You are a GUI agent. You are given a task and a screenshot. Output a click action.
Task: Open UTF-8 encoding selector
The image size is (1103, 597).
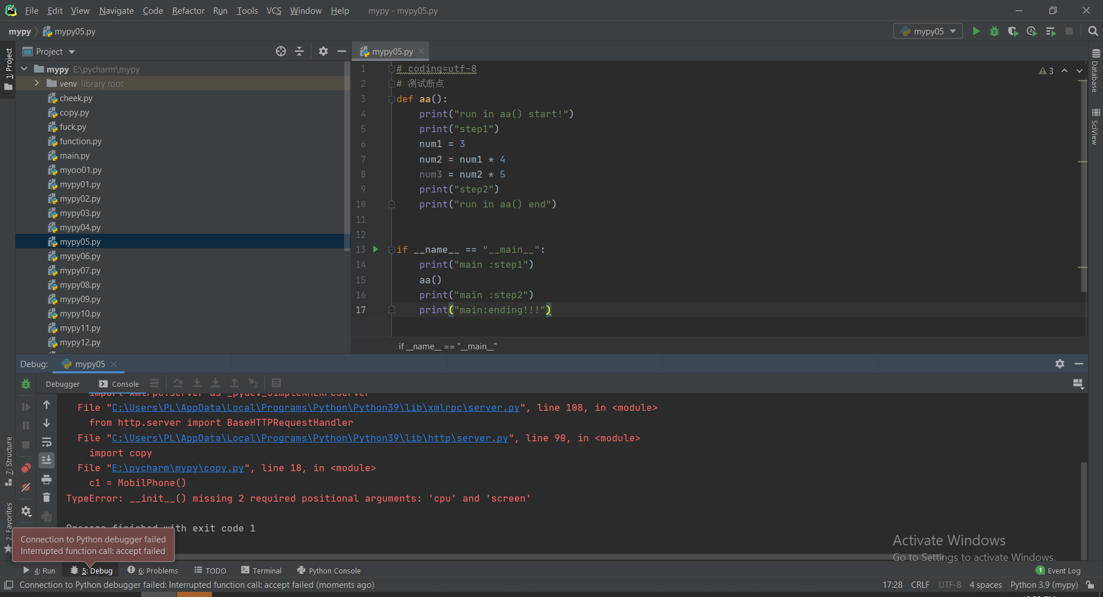tap(950, 585)
